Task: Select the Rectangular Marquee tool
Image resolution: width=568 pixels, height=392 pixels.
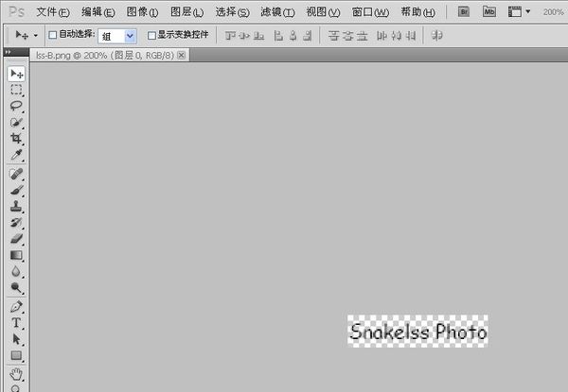Action: click(16, 90)
